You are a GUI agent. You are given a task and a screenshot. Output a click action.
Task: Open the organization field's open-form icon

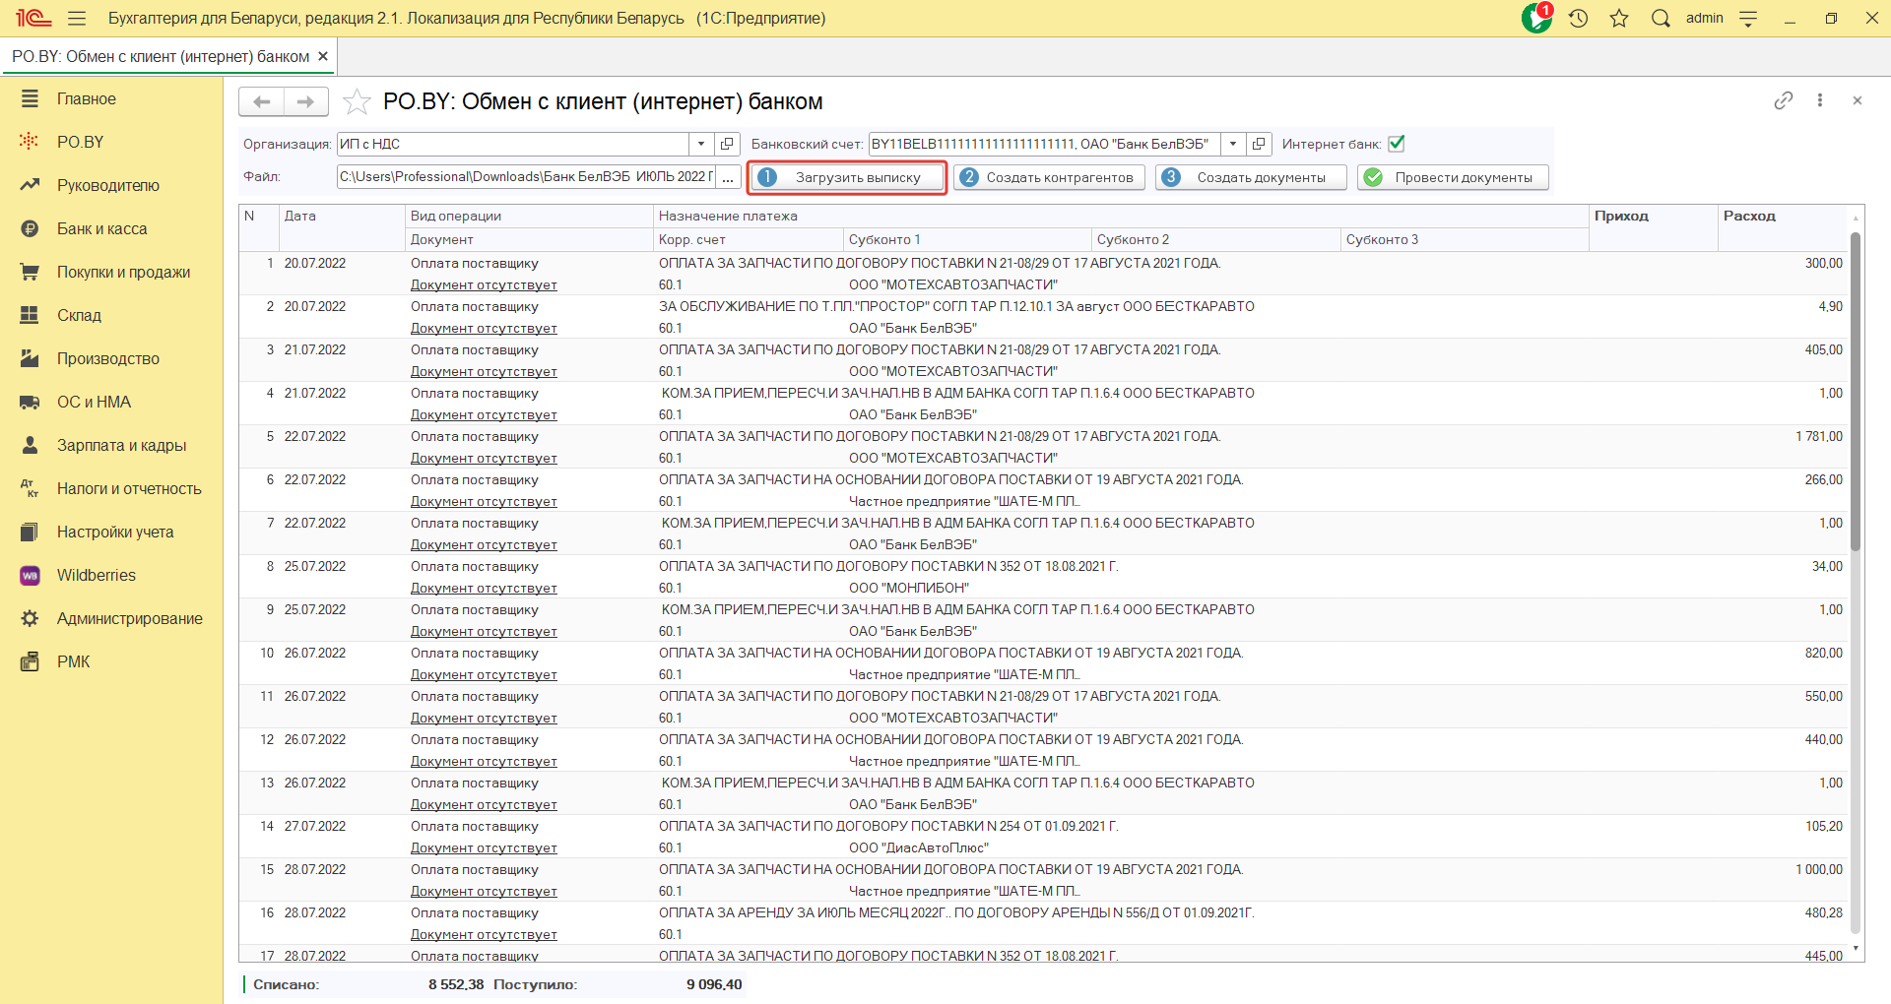coord(727,144)
